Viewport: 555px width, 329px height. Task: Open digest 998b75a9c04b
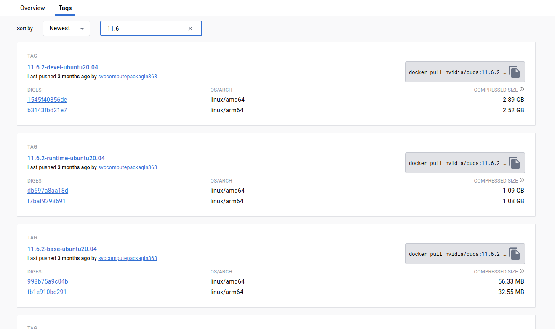(x=48, y=281)
